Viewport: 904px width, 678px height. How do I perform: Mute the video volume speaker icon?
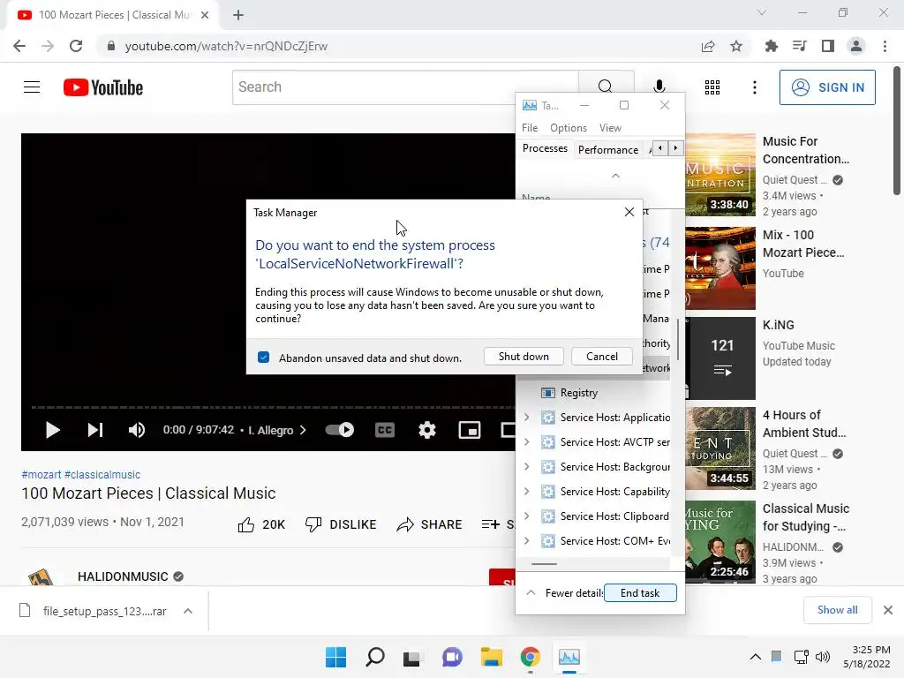[x=137, y=430]
